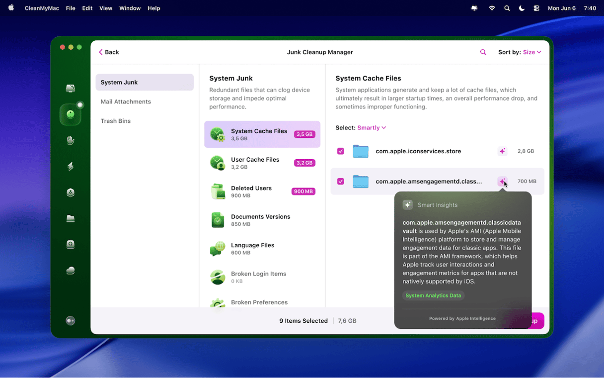Open the Cloud Cleanup sidebar icon
This screenshot has height=378, width=604.
pyautogui.click(x=71, y=271)
